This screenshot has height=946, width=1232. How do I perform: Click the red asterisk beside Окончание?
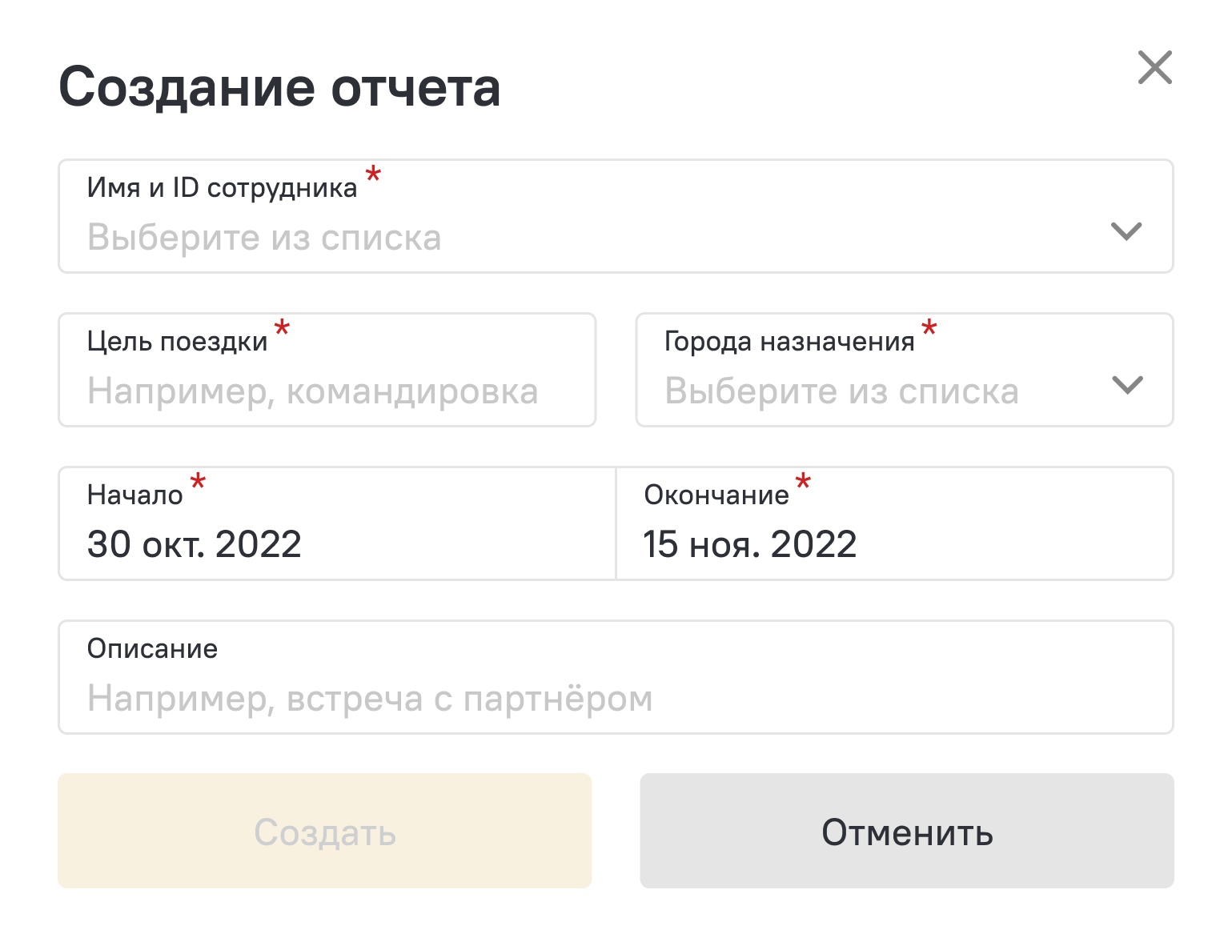pos(803,481)
